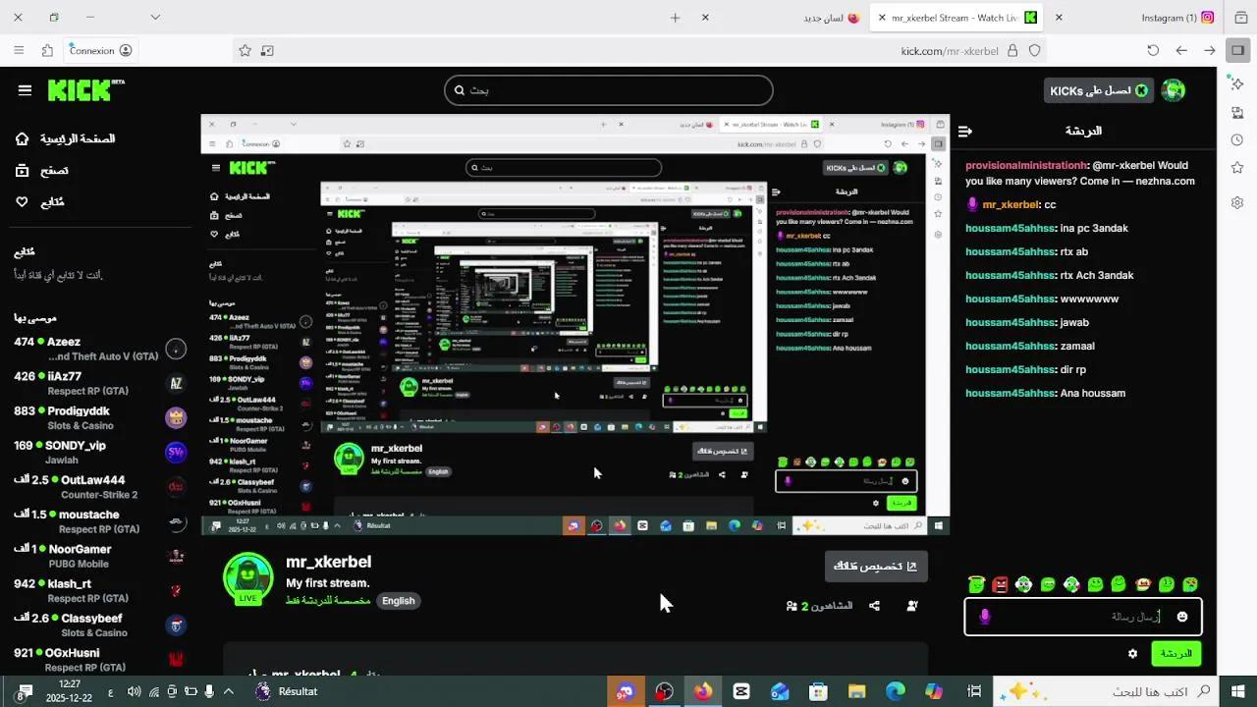
Task: Click the purple microphone icon in the chat box
Action: 985,617
